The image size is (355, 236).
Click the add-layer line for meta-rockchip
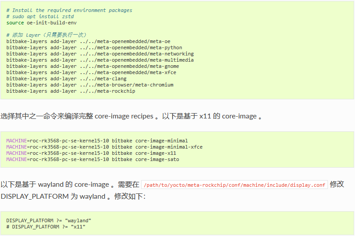coord(71,91)
